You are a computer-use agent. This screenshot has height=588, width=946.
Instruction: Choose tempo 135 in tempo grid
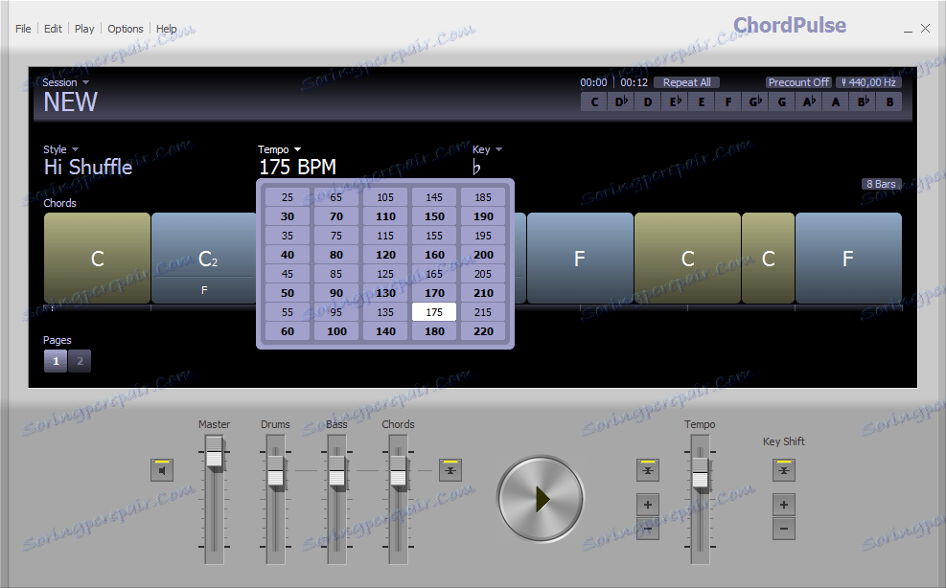[385, 312]
